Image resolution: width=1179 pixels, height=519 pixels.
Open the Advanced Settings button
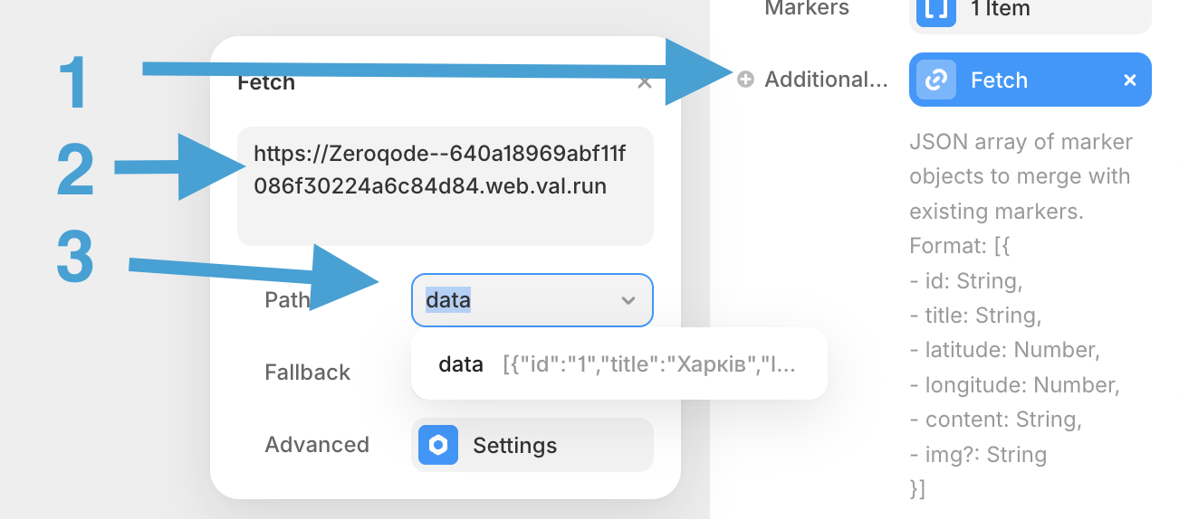tap(532, 445)
